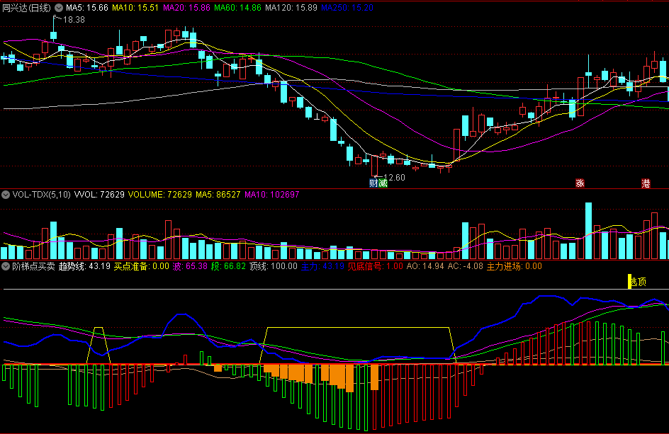Click the 趋势线: 43.19 value
This screenshot has width=669, height=434.
point(84,266)
